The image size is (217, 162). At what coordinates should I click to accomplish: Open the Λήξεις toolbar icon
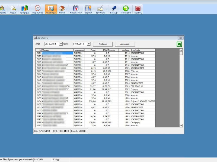(13, 9)
